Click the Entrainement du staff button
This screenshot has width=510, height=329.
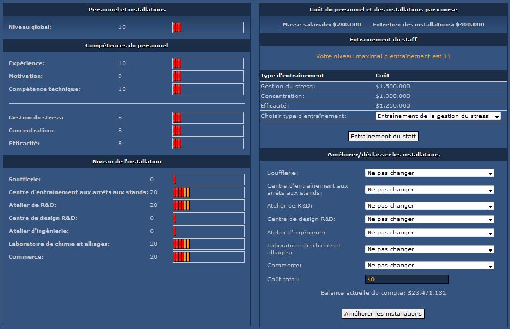[x=383, y=137]
